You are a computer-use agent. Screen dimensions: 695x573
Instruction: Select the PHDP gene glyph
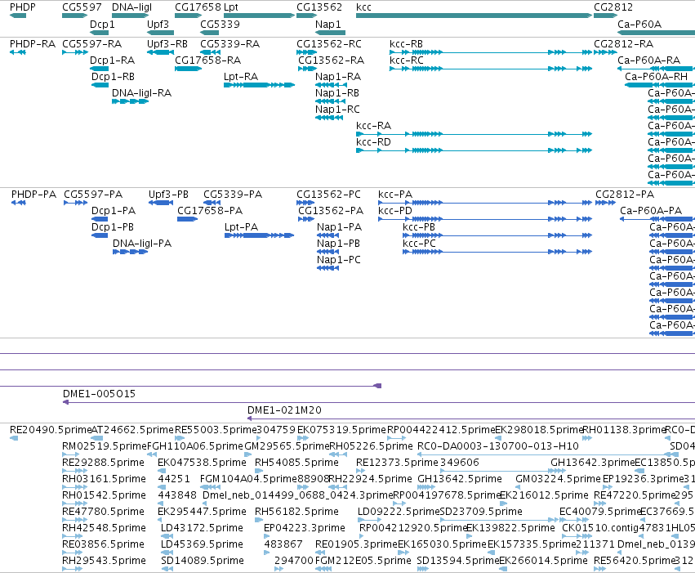pos(18,16)
